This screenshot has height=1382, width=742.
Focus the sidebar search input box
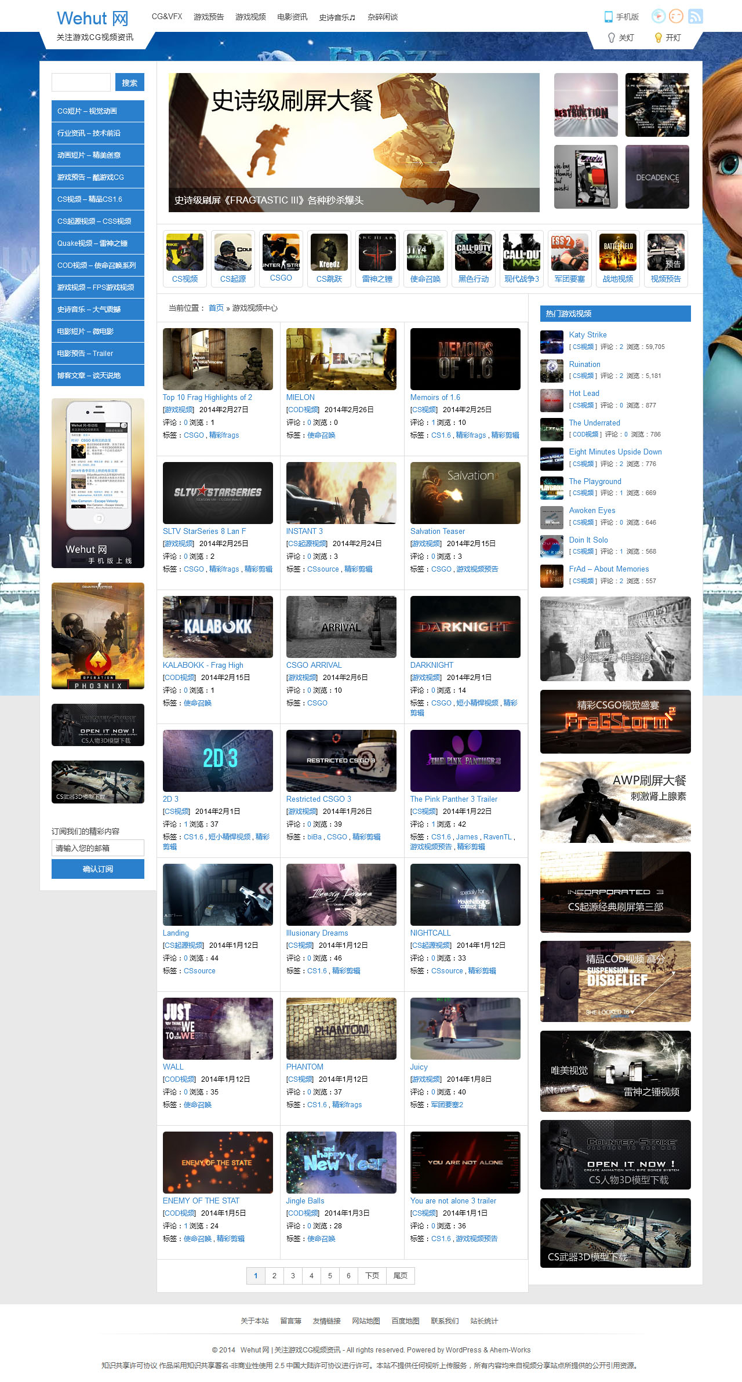(x=81, y=82)
